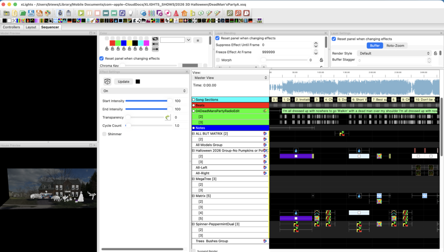Collapse the ALL BUT MATRIX row
The image size is (444, 252).
click(x=193, y=134)
